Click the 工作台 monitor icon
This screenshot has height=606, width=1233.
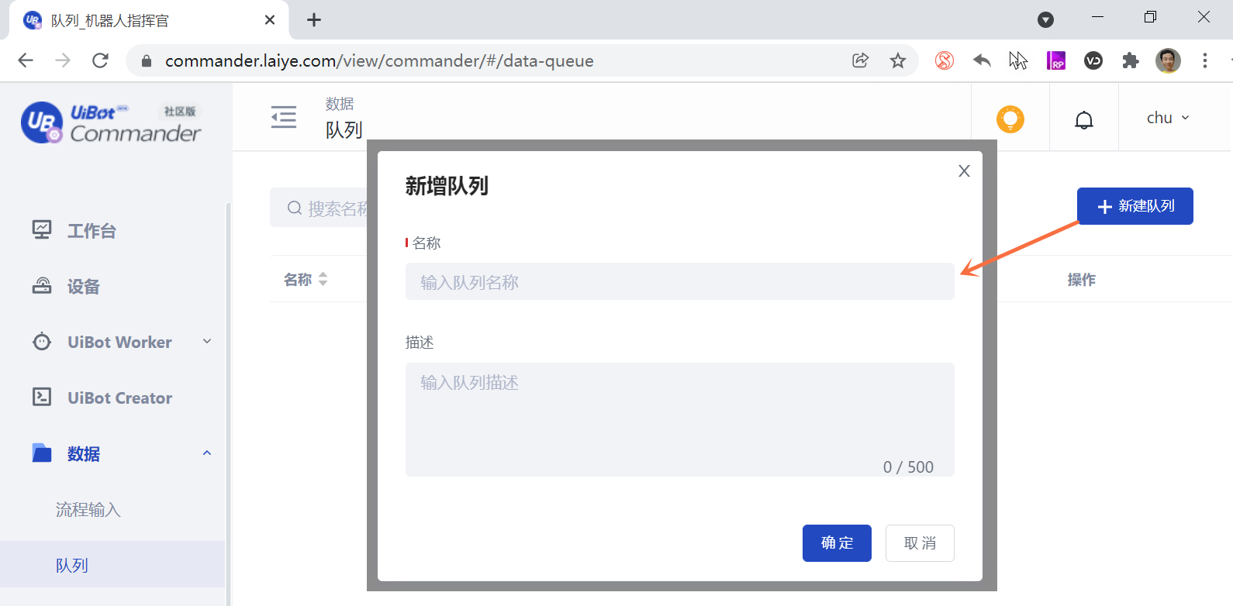pyautogui.click(x=42, y=230)
